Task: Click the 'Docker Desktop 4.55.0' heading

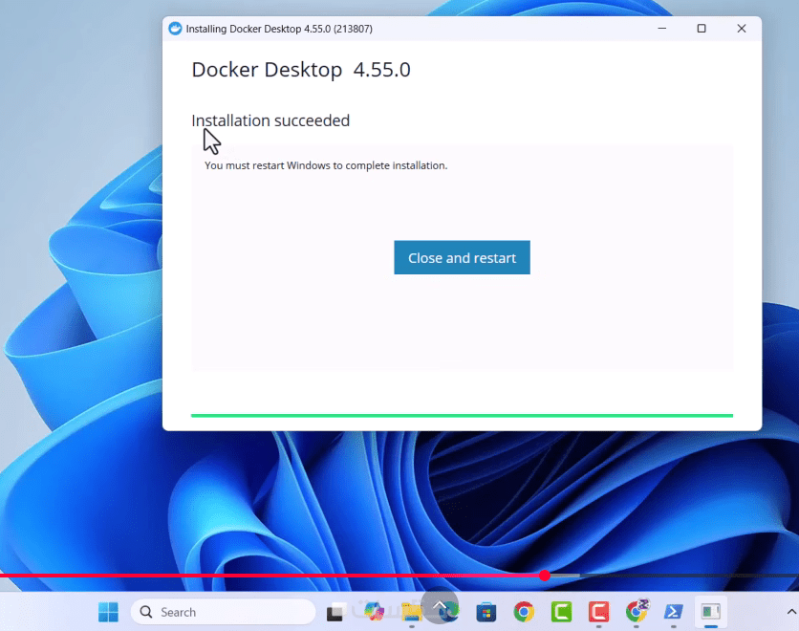Action: (x=301, y=70)
